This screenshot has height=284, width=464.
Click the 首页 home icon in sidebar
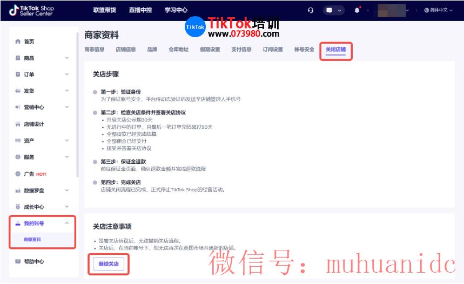[x=18, y=41]
